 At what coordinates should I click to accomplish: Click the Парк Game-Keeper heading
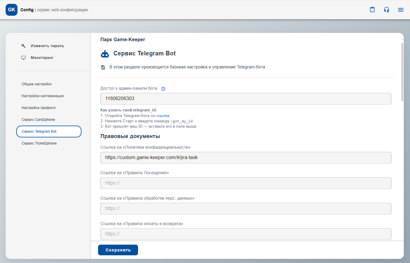click(x=123, y=39)
